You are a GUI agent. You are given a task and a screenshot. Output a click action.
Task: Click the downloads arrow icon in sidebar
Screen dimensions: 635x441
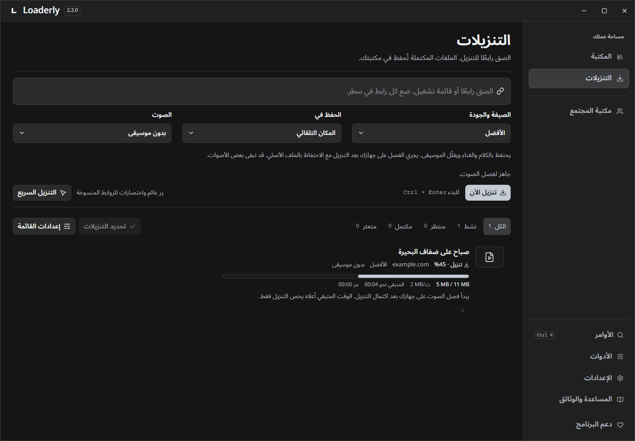click(620, 78)
